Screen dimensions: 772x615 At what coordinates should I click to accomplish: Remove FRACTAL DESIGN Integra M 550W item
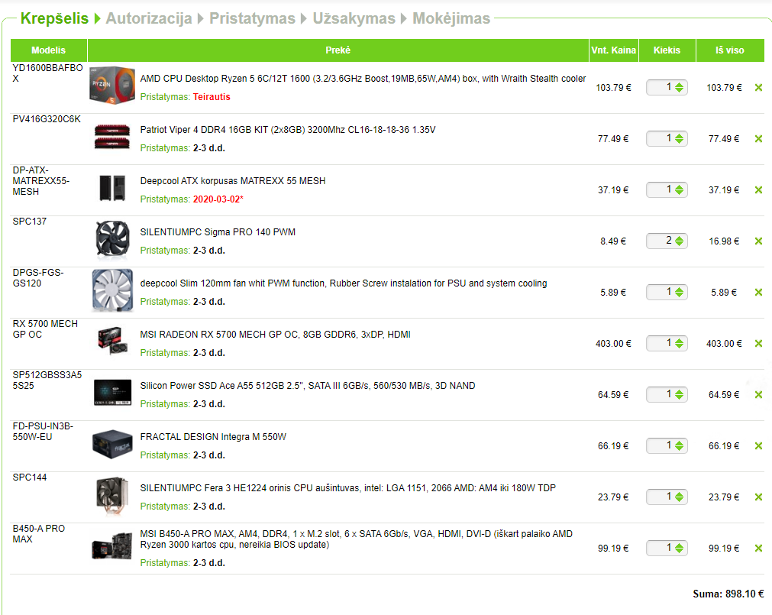pyautogui.click(x=758, y=446)
